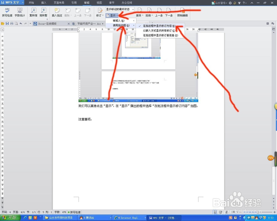Switch to 视图 ribbon tab
Screen dimensions: 277x221
point(99,3)
